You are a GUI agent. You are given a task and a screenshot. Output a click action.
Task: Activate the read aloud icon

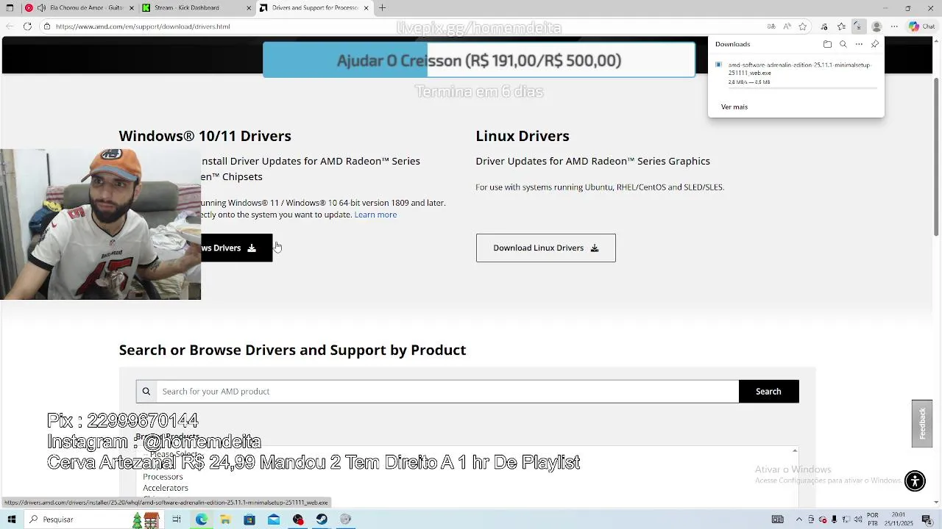pos(787,26)
